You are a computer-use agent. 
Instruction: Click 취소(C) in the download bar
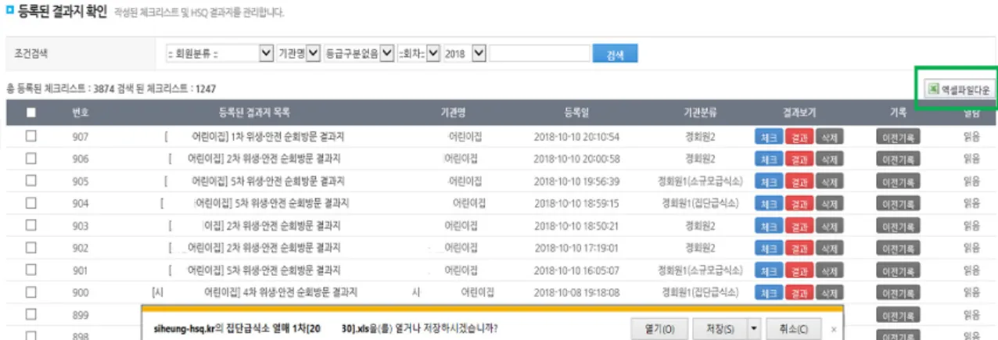[x=794, y=328]
